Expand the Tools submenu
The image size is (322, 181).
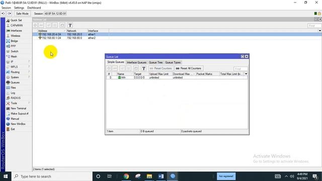(14, 103)
